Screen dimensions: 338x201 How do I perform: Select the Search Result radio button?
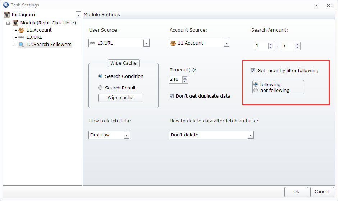[100, 88]
